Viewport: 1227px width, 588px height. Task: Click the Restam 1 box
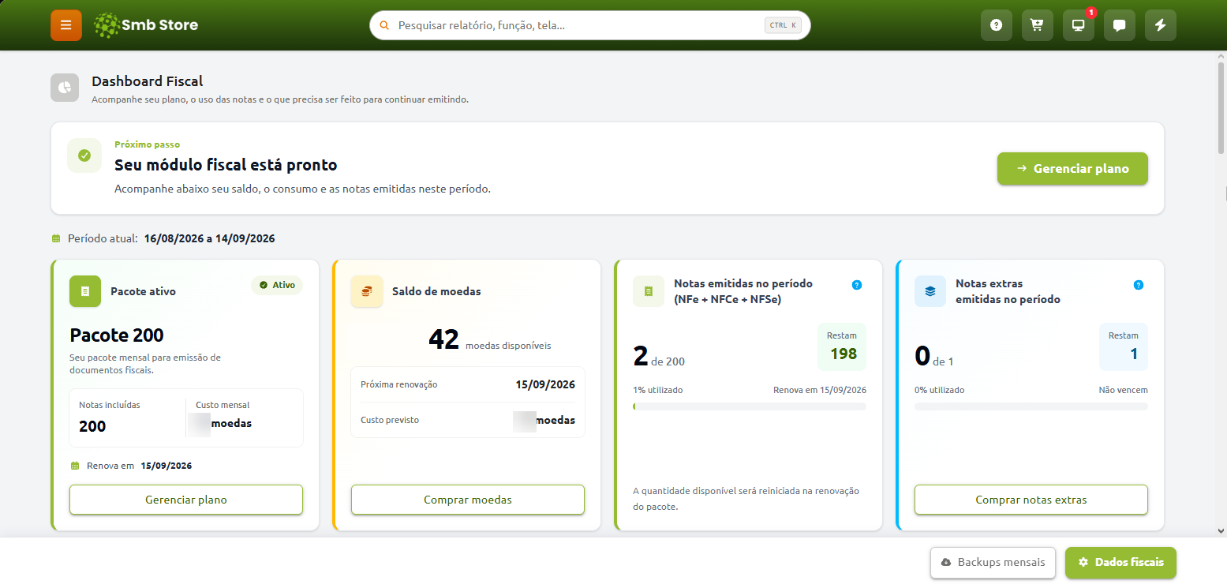(x=1124, y=346)
